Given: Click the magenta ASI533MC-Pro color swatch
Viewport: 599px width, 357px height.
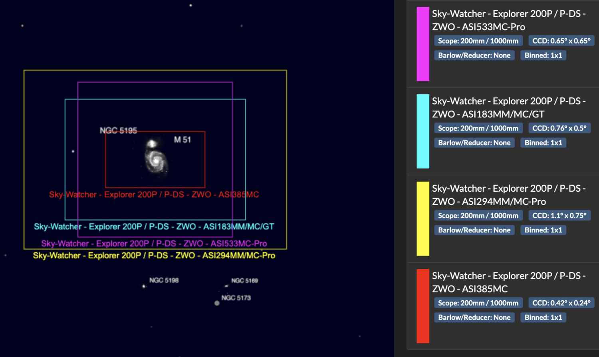Looking at the screenshot, I should [423, 44].
